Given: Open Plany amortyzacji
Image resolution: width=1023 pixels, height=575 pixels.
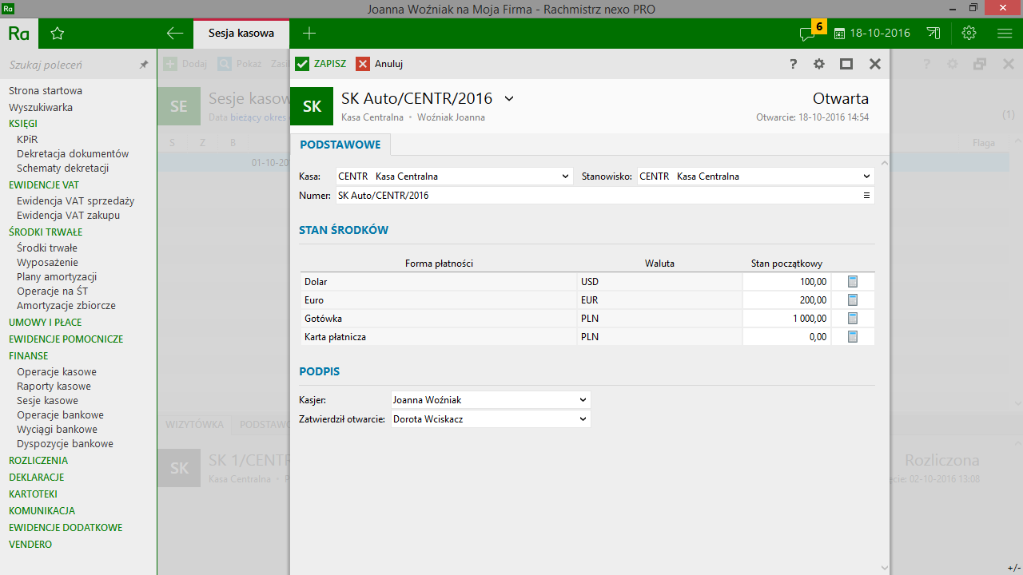Looking at the screenshot, I should [57, 276].
